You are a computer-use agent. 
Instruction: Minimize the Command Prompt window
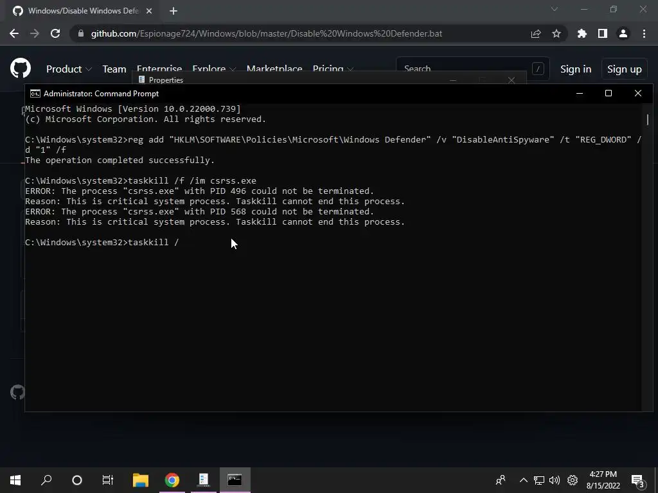pyautogui.click(x=580, y=94)
